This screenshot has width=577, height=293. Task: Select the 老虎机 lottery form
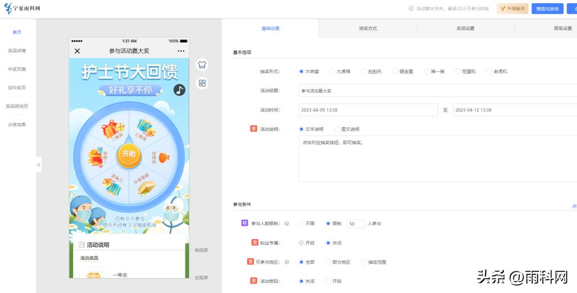pyautogui.click(x=490, y=72)
